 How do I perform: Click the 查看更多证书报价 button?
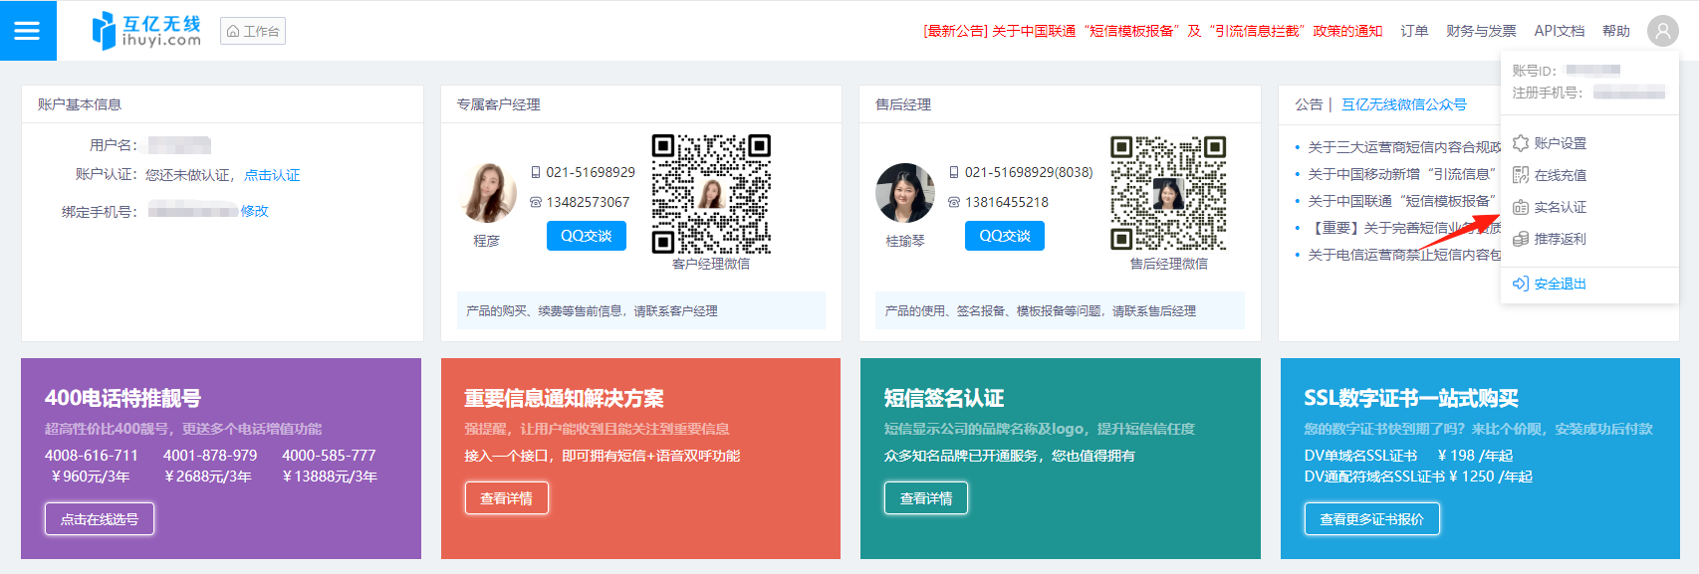(1371, 518)
